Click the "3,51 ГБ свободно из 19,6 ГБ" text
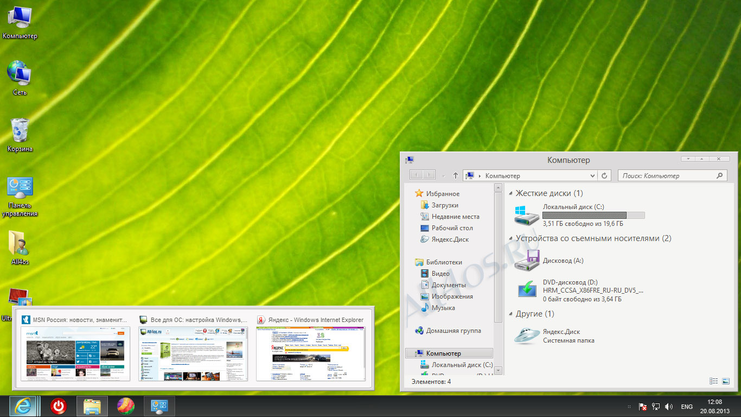 coord(583,224)
